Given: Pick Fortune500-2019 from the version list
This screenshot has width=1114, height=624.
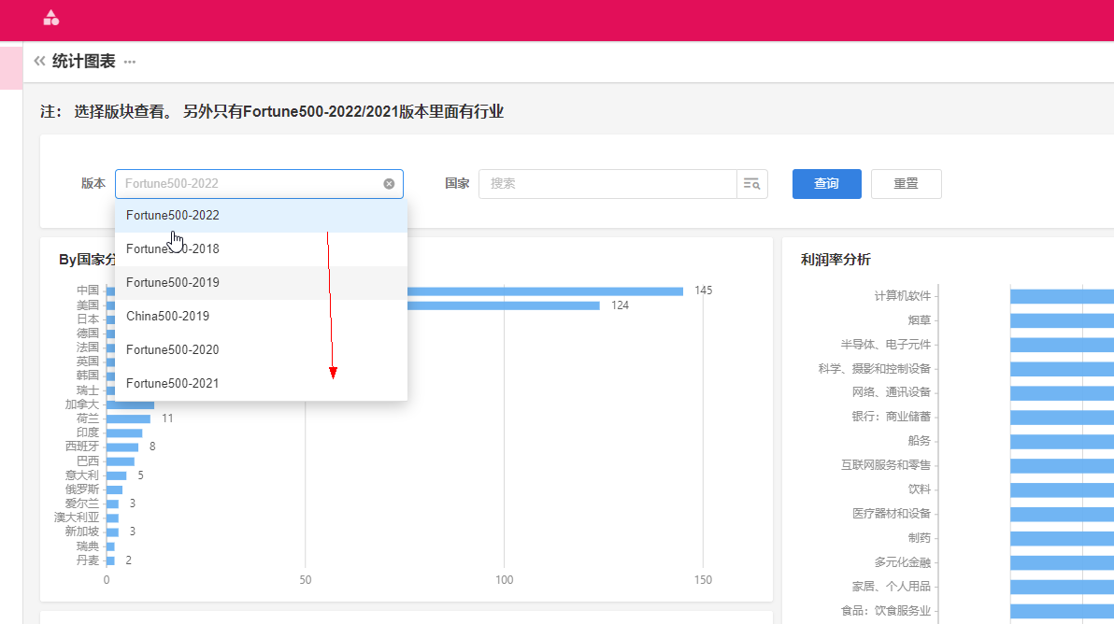Looking at the screenshot, I should pyautogui.click(x=173, y=283).
